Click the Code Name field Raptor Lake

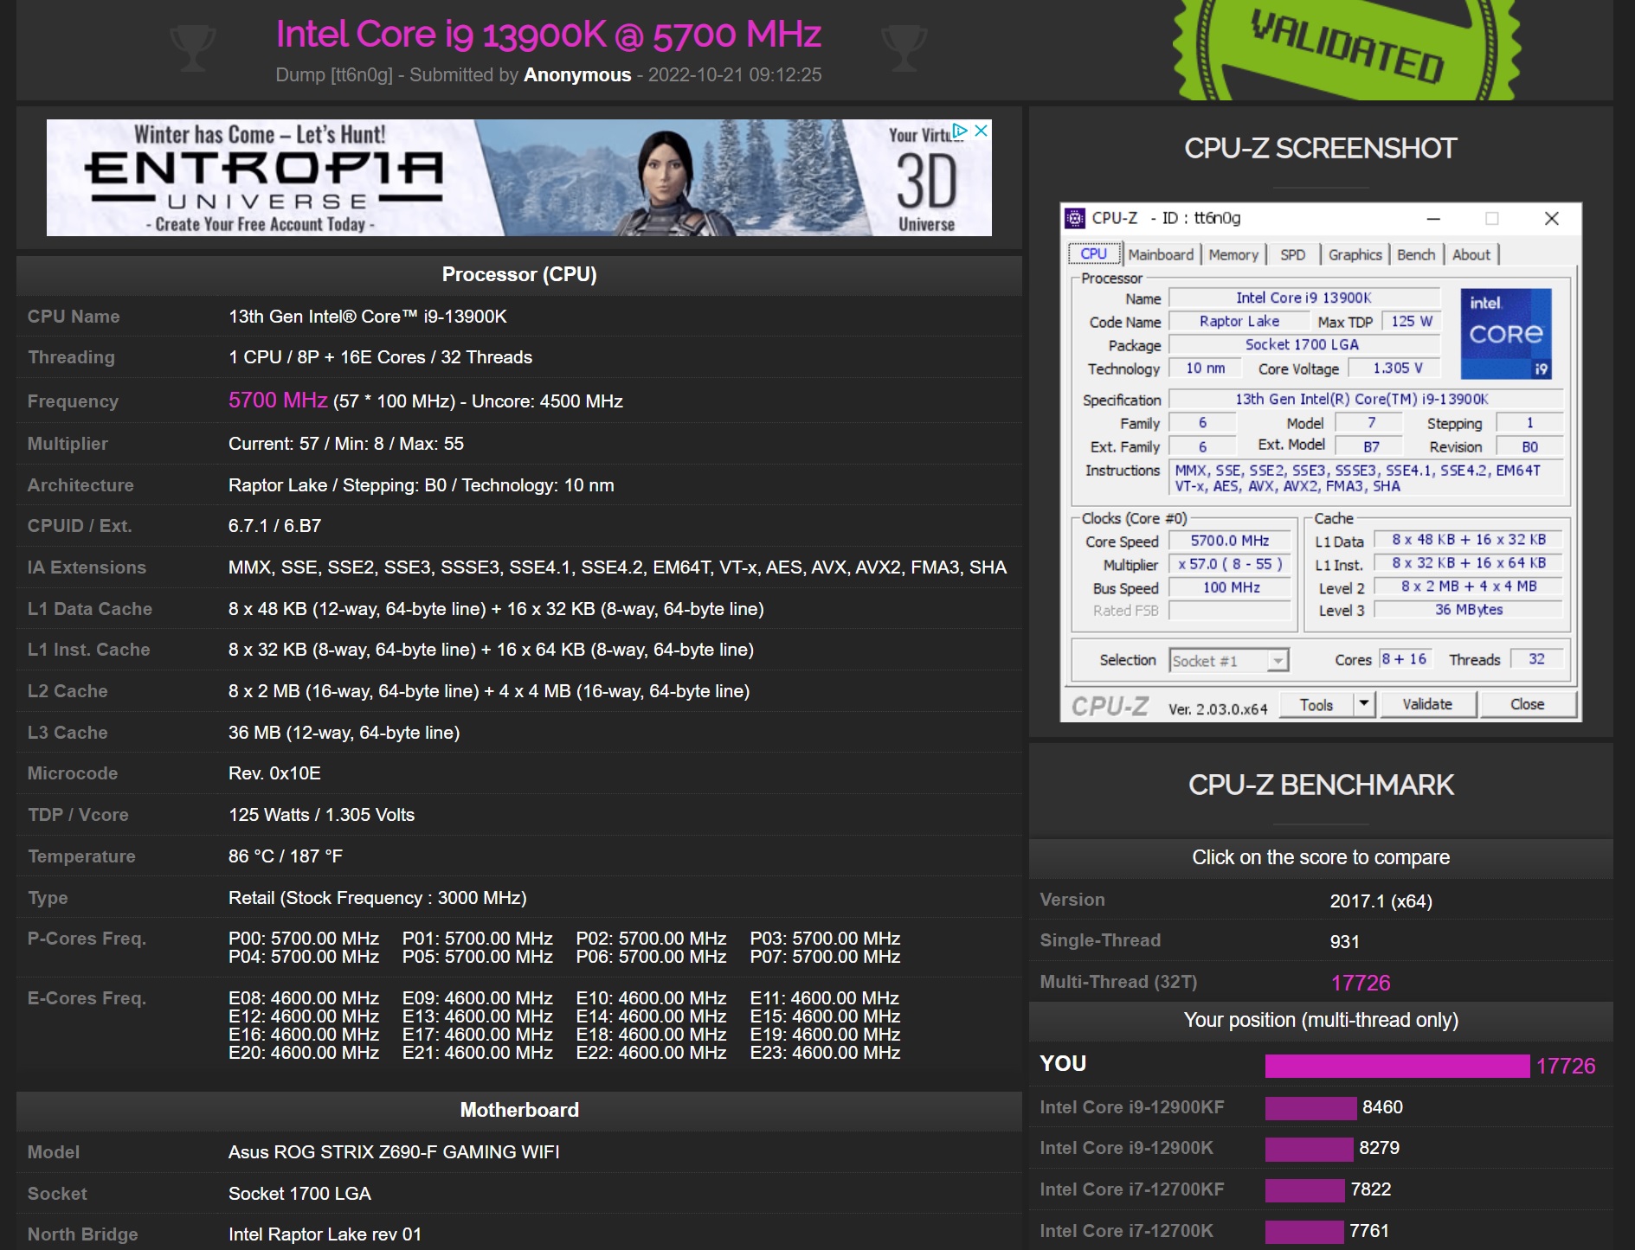click(x=1239, y=322)
